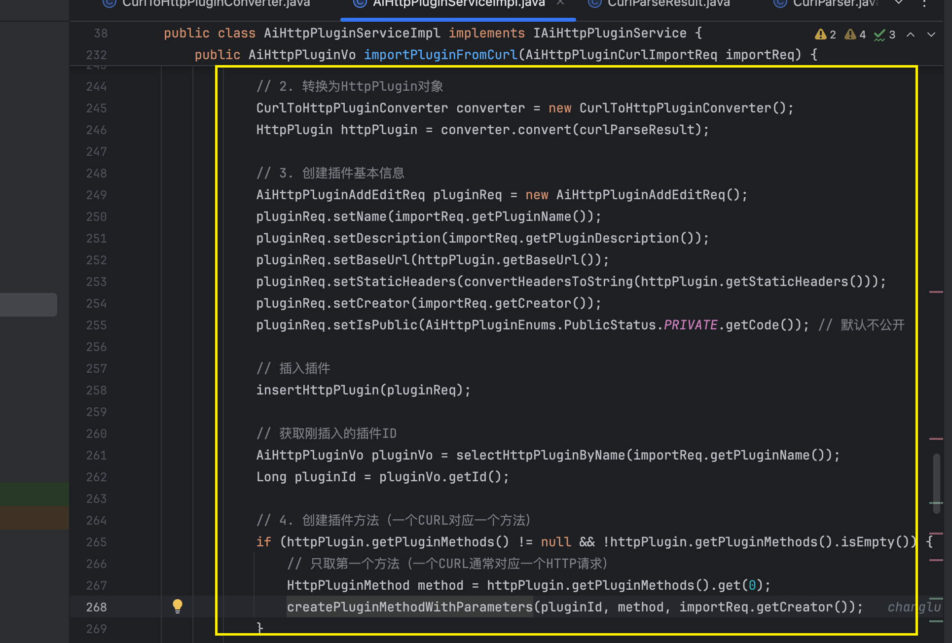Switch to CurlToHttpPluginConverter.java tab
This screenshot has height=643, width=952.
click(216, 3)
